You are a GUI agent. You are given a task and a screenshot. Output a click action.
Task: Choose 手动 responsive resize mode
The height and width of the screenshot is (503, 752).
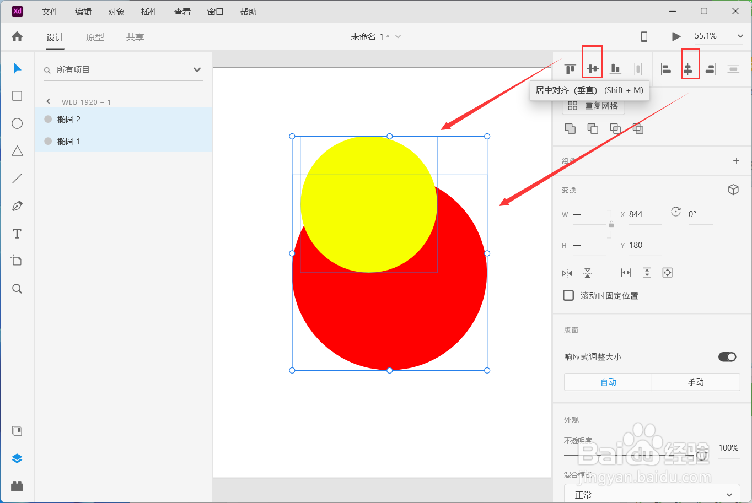pyautogui.click(x=696, y=382)
